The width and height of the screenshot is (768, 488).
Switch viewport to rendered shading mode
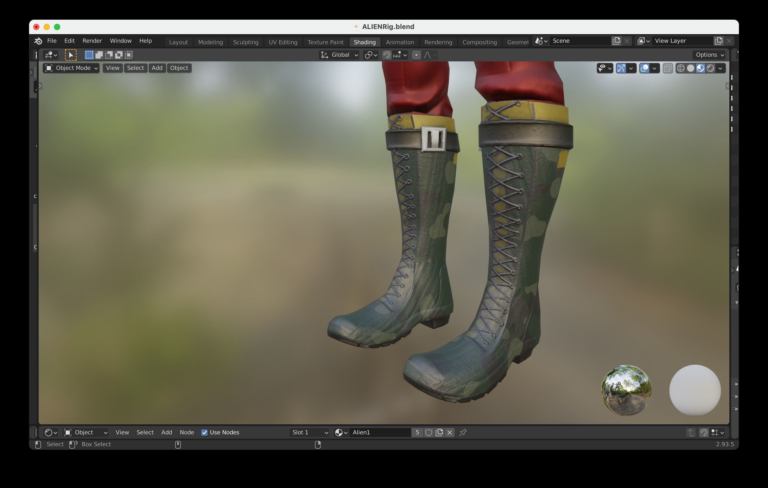[710, 68]
